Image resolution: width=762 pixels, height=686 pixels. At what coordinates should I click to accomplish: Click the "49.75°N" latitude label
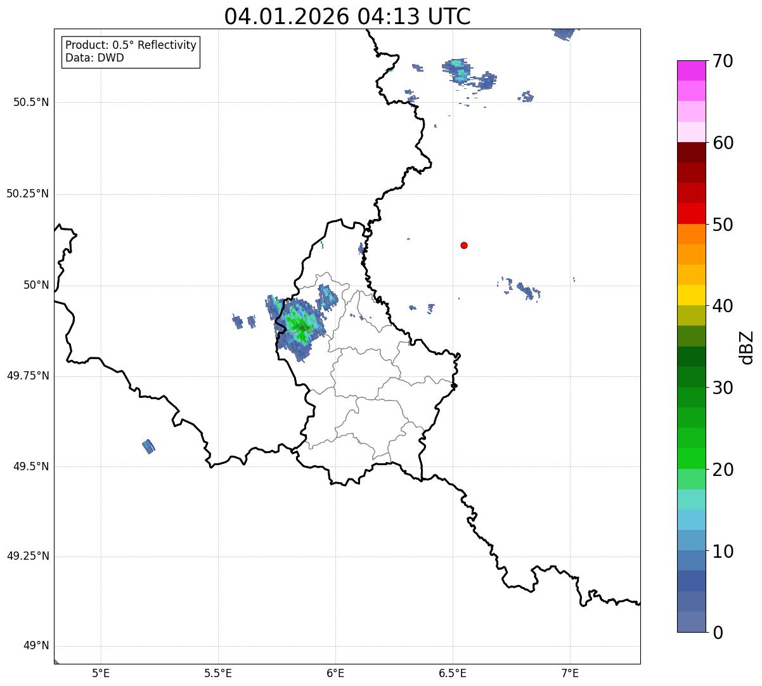[28, 376]
